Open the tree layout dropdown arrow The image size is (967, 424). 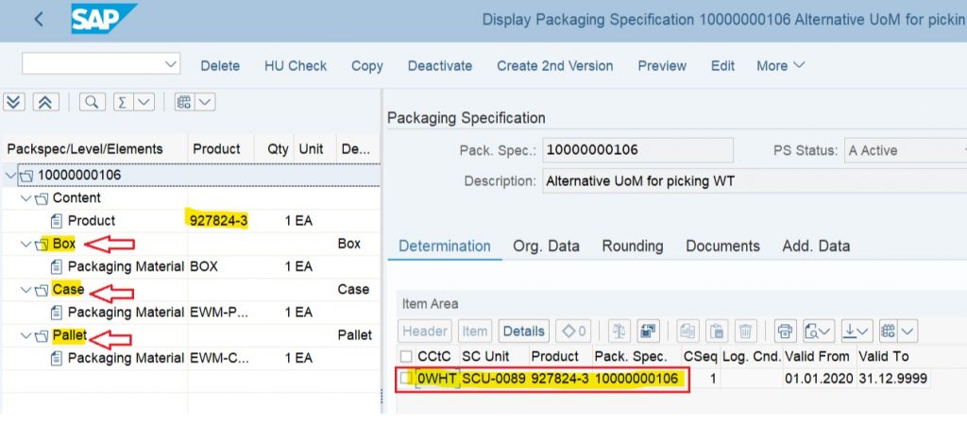tap(205, 102)
